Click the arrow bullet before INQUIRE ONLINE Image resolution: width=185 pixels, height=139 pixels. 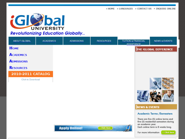(154, 9)
